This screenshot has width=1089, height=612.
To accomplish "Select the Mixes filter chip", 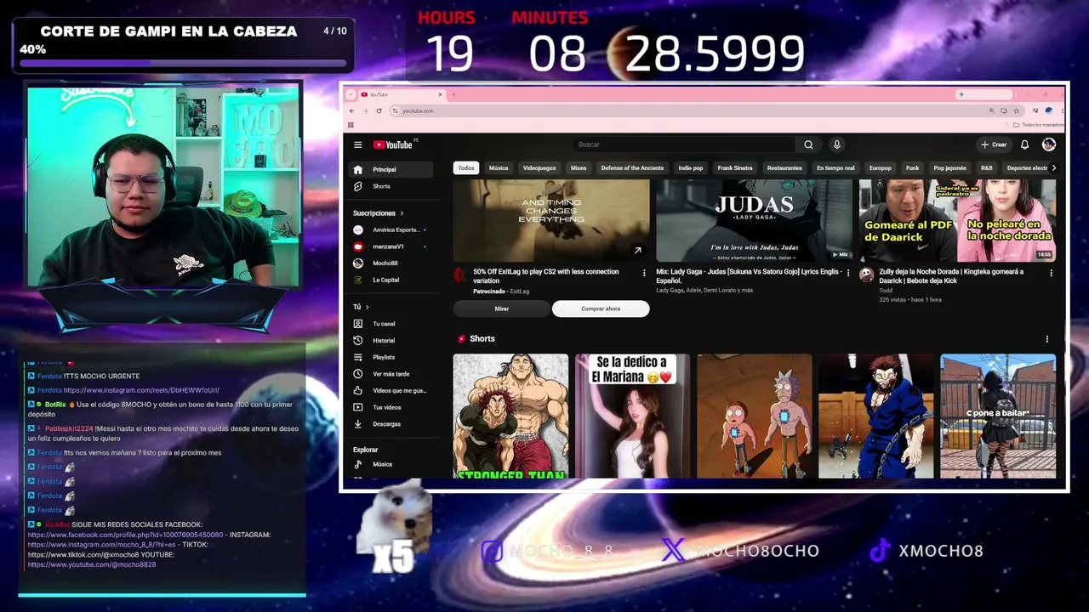I will [x=579, y=168].
